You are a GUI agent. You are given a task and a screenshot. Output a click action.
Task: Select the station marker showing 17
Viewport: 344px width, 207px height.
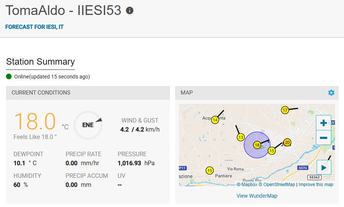[x=285, y=110]
